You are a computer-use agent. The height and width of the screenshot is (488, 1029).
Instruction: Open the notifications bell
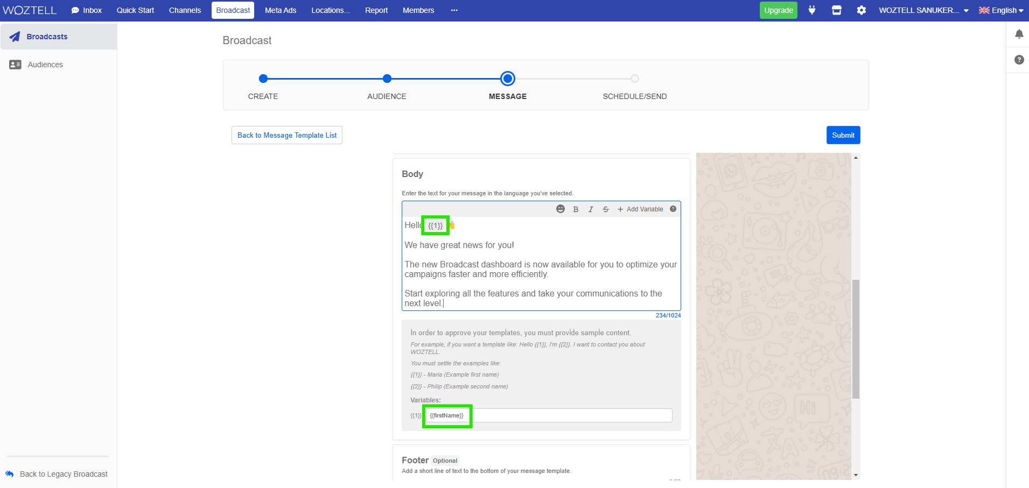point(1019,34)
